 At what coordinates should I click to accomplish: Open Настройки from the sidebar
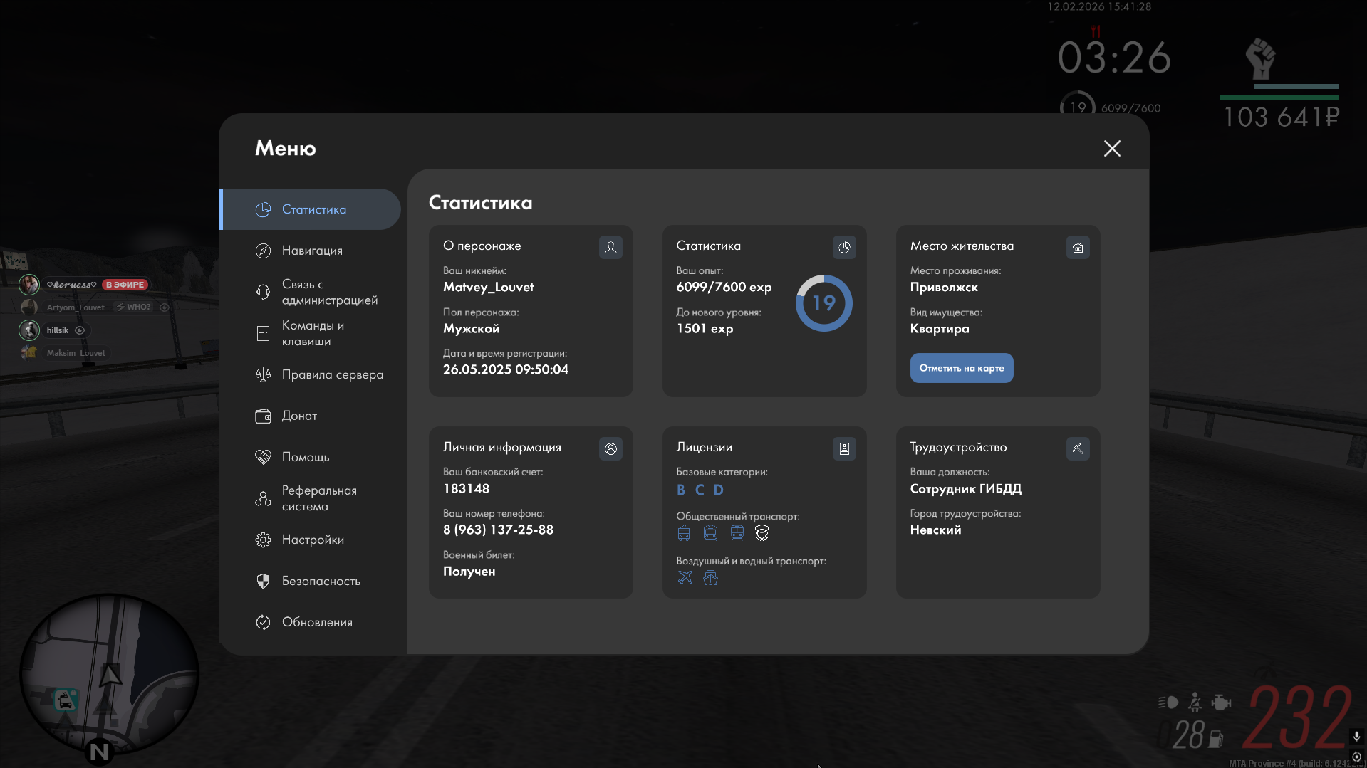click(x=312, y=540)
